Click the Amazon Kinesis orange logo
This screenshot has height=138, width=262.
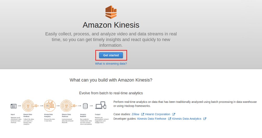(111, 12)
